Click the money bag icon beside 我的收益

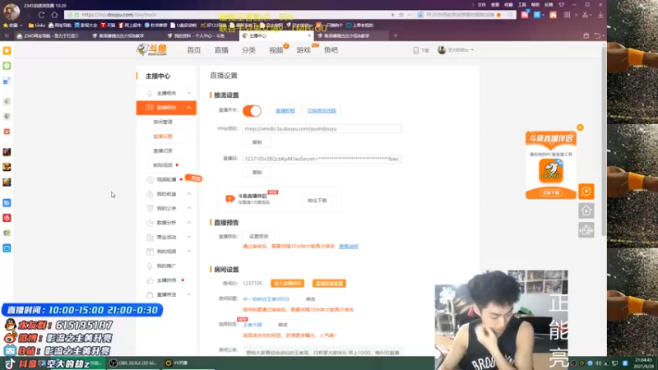(x=150, y=194)
